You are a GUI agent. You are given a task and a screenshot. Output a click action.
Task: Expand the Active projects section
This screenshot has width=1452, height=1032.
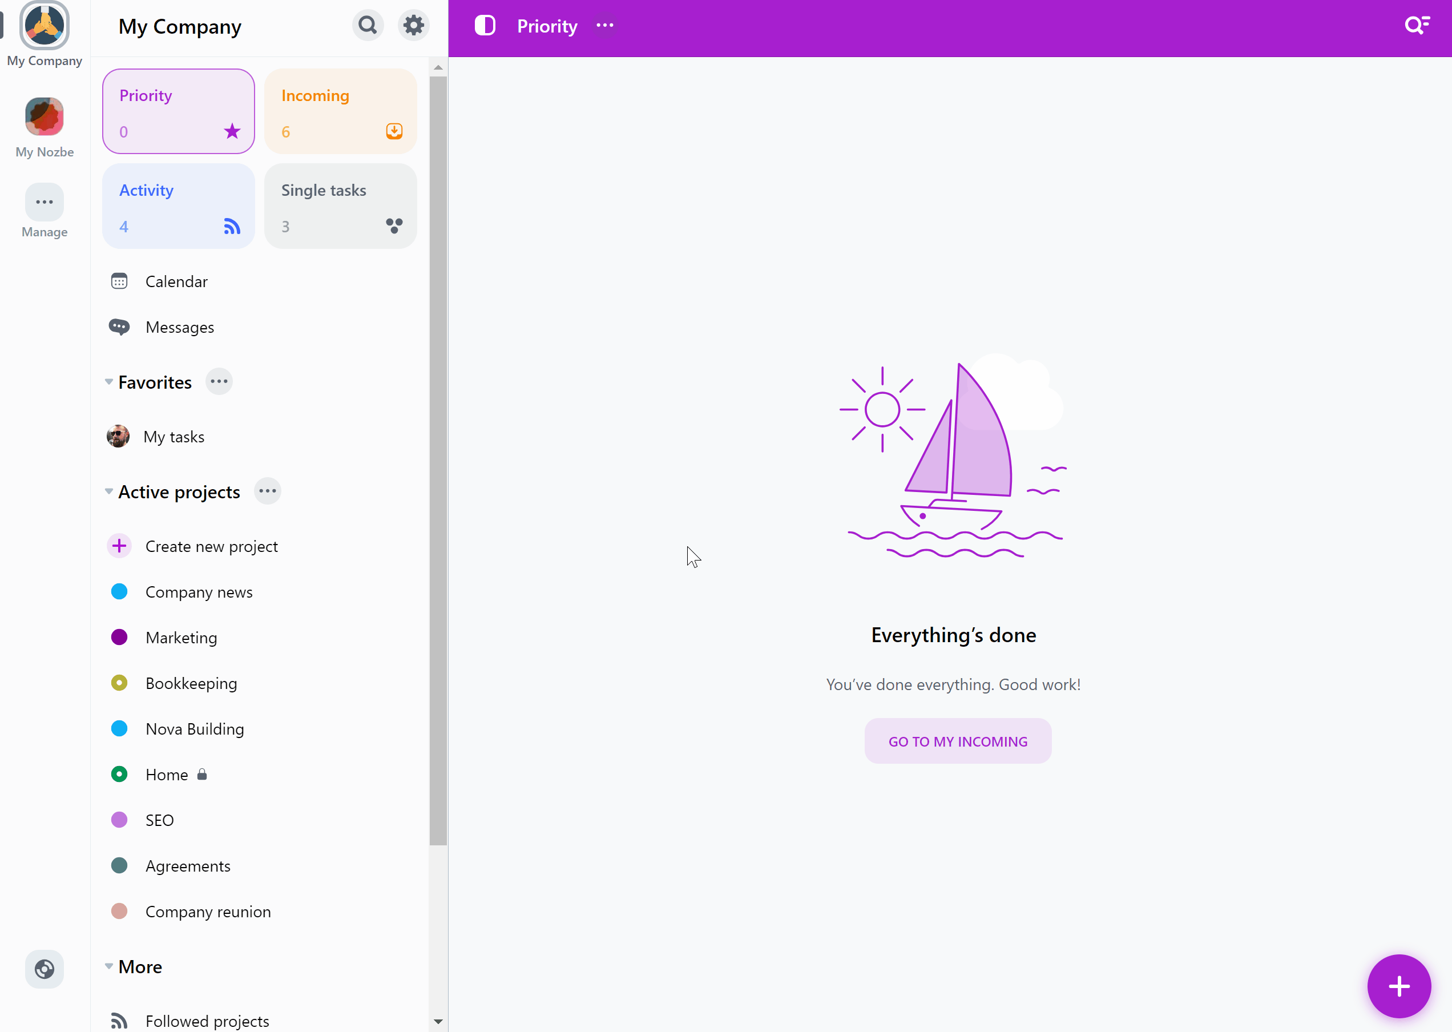pos(108,491)
